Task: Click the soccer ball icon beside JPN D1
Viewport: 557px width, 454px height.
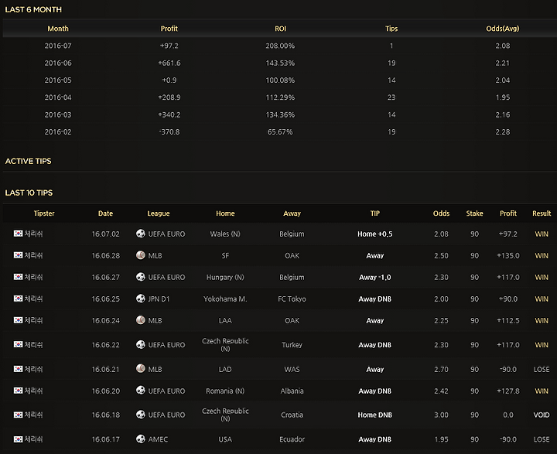Action: tap(141, 299)
